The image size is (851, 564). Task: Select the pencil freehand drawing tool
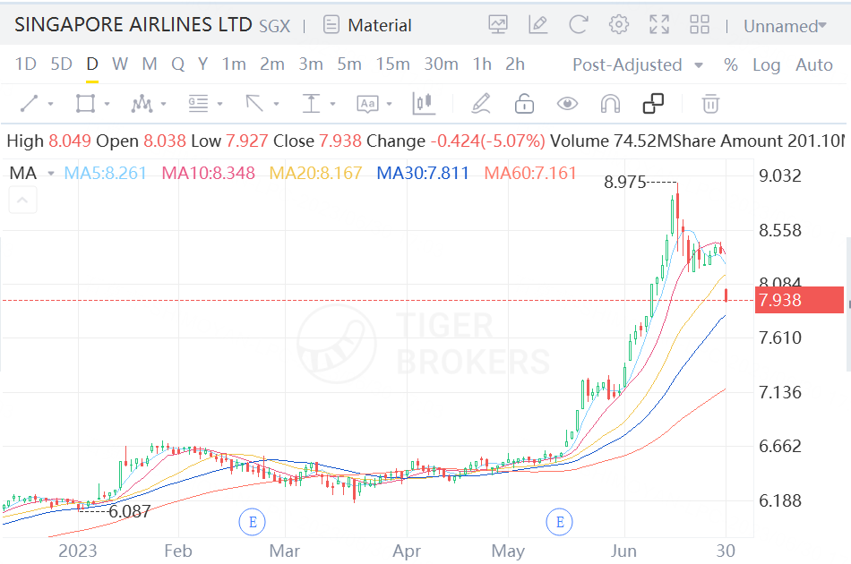pos(481,104)
